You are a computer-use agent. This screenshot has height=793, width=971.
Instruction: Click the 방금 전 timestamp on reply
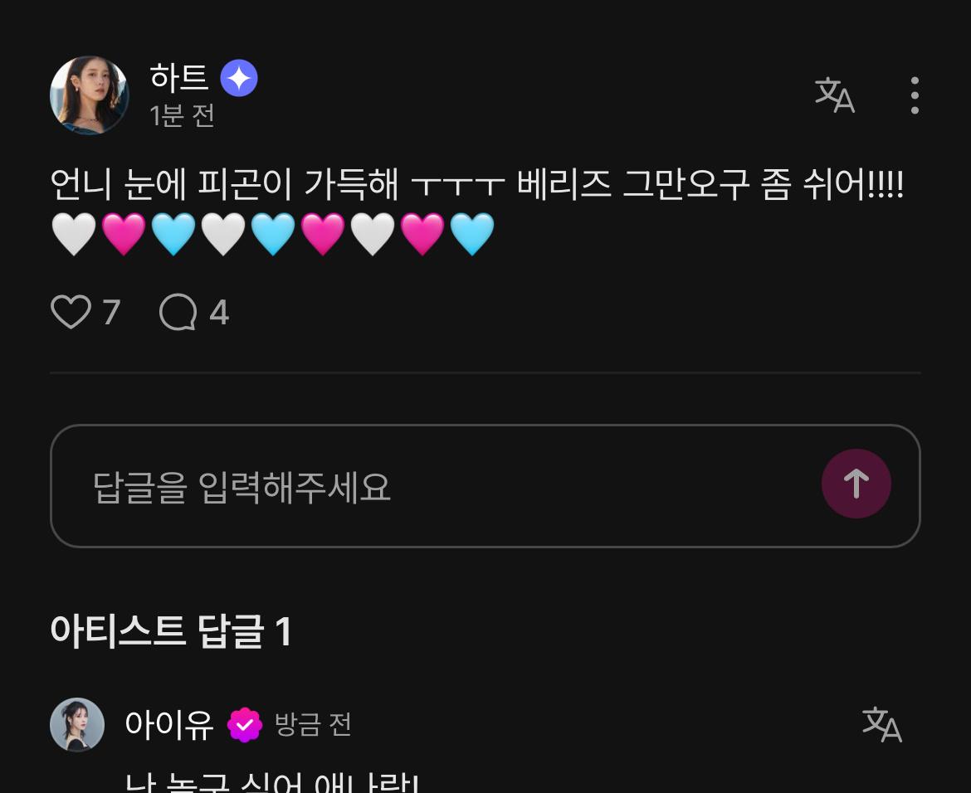click(x=313, y=724)
